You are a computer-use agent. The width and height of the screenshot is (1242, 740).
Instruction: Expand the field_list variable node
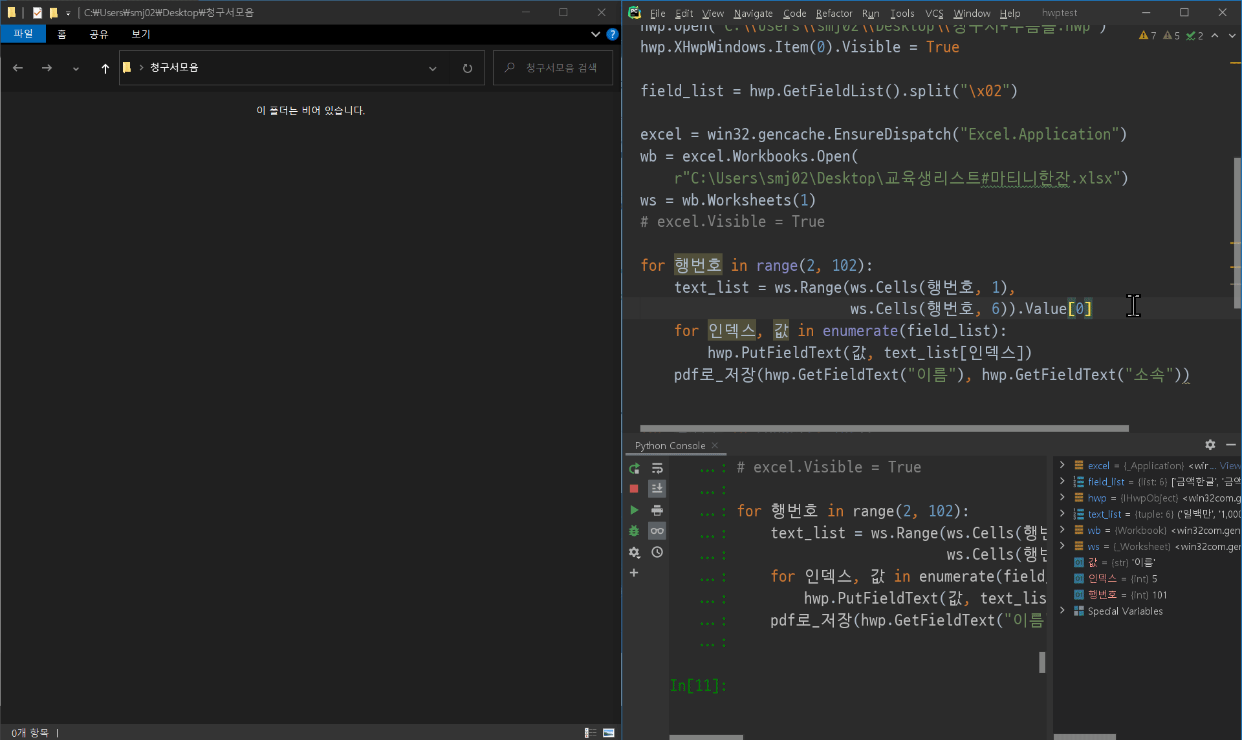(1062, 481)
